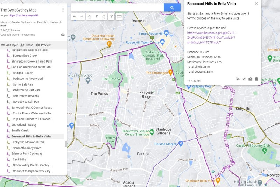Close the Beaumont Hills to Bella Vista card

pos(256,3)
